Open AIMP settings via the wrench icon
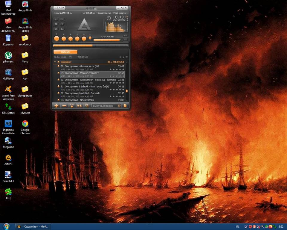 click(59, 8)
